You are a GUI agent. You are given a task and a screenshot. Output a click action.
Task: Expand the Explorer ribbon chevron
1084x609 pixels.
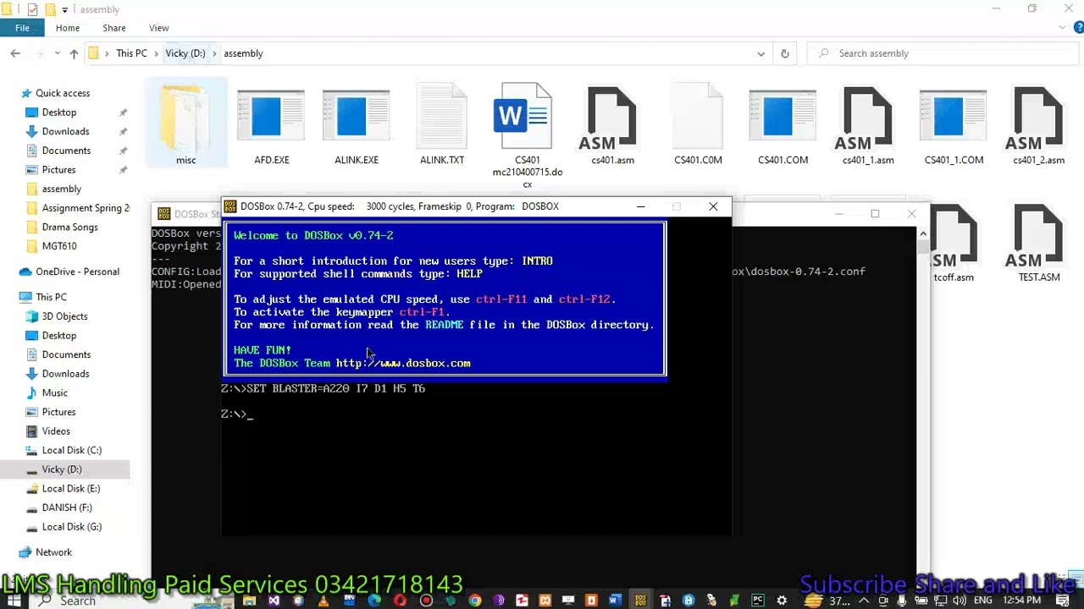(1064, 28)
